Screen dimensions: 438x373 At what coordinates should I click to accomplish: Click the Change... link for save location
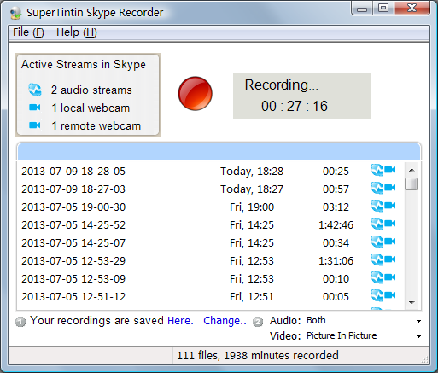tap(226, 321)
